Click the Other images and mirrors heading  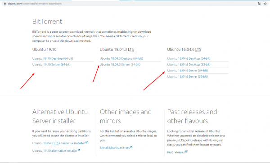pyautogui.click(x=126, y=116)
